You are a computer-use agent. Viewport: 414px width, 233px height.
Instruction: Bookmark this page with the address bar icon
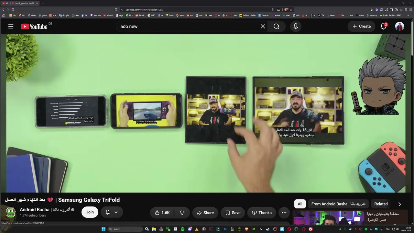coord(116,10)
